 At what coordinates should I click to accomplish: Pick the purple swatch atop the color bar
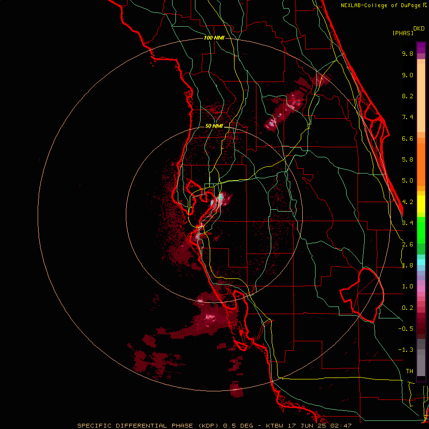click(421, 48)
